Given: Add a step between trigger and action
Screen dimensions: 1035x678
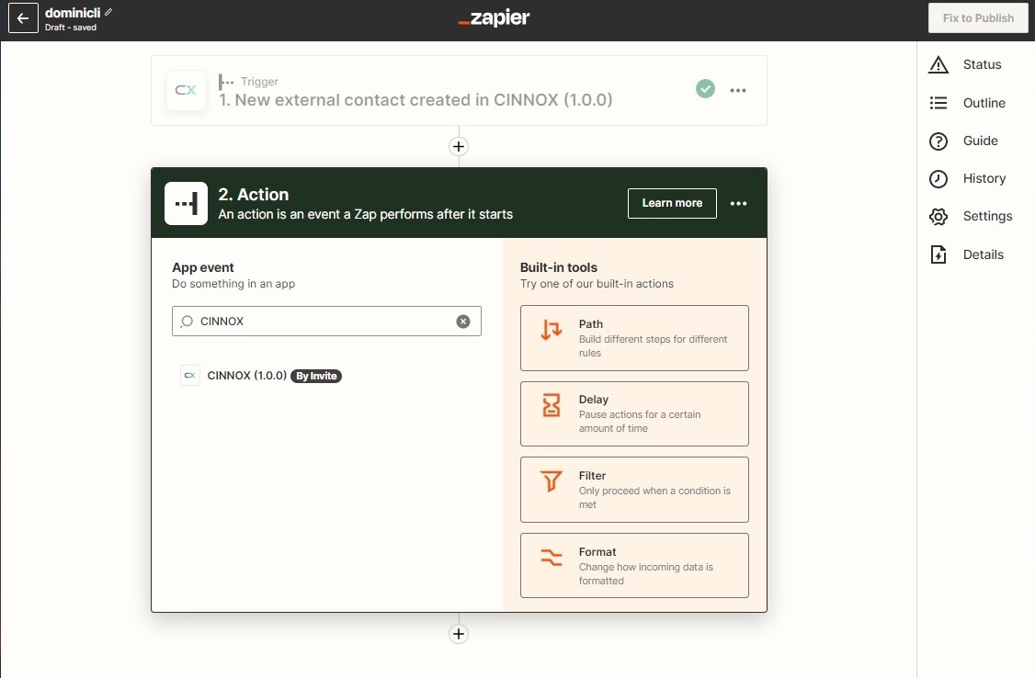Looking at the screenshot, I should tap(459, 146).
